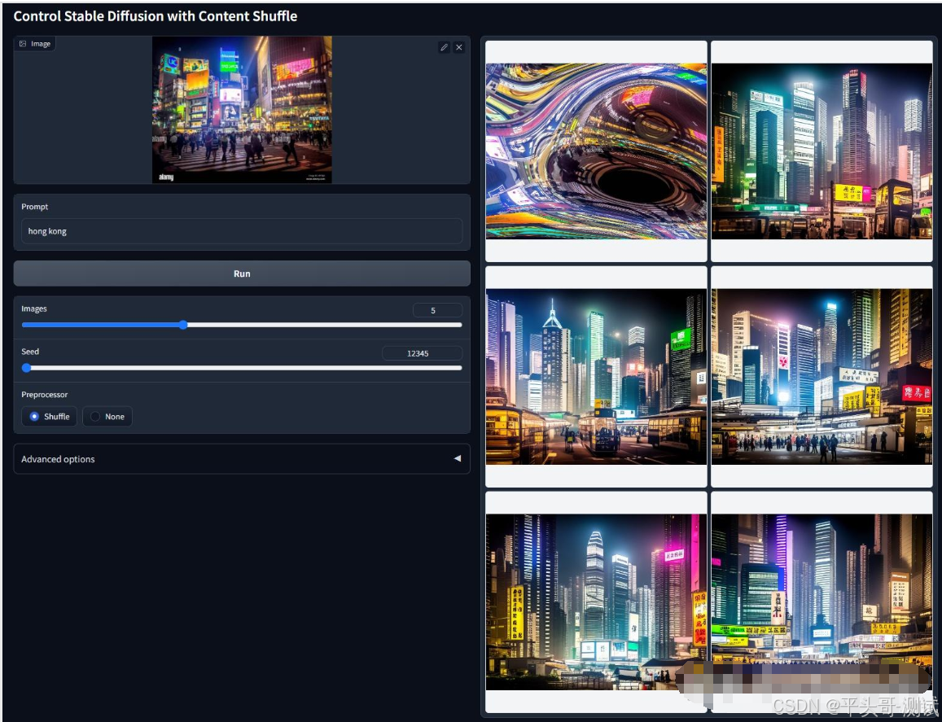Click the Seed number box showing 12345

point(422,353)
